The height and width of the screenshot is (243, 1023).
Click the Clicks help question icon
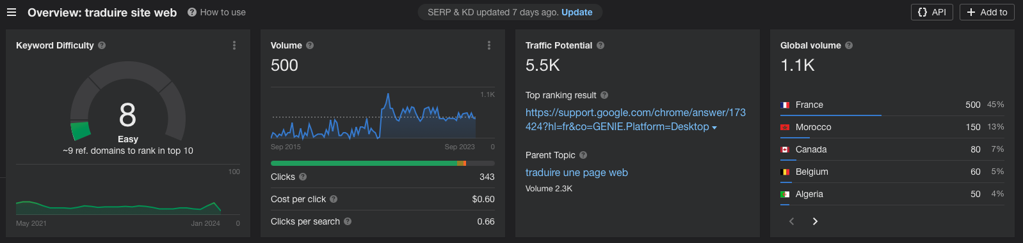pyautogui.click(x=303, y=177)
